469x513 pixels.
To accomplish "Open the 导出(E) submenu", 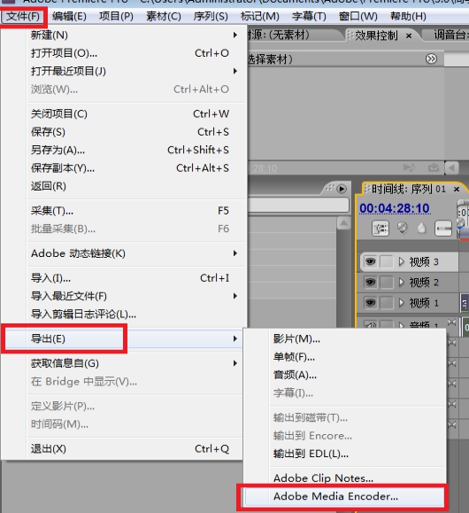I will 123,338.
